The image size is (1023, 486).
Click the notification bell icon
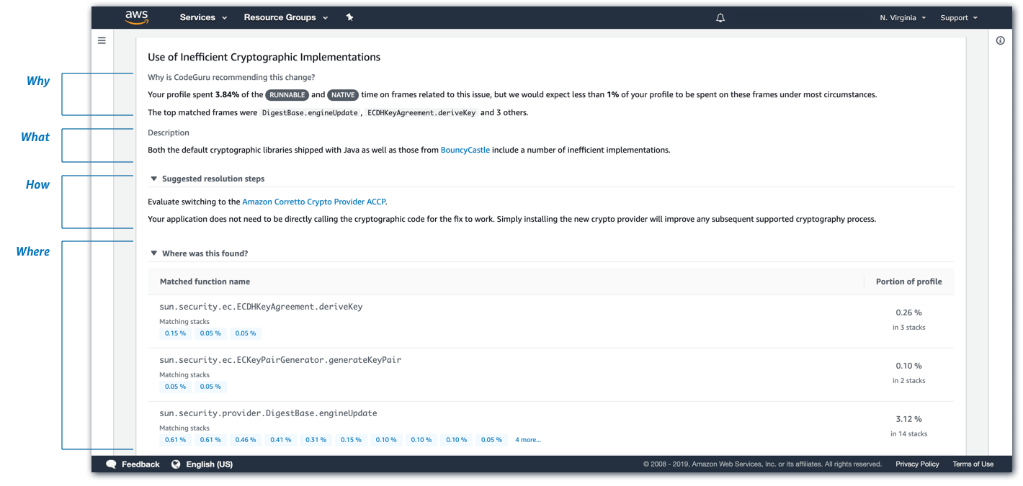click(720, 17)
